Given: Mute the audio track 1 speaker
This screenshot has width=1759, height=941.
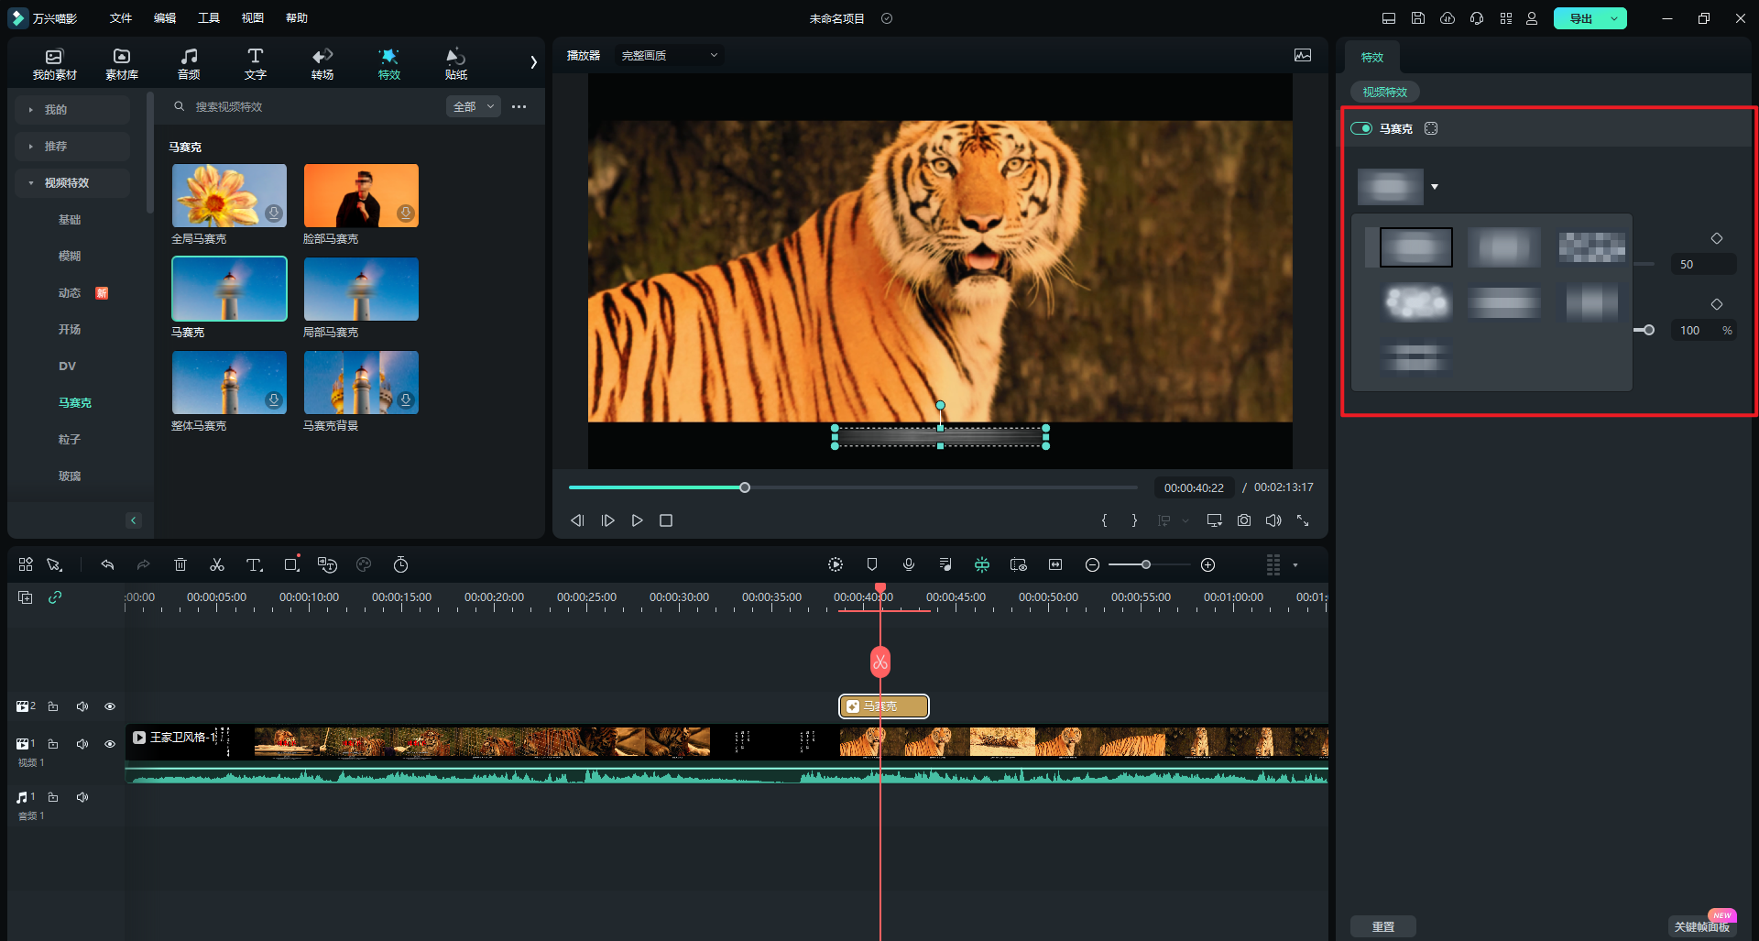Looking at the screenshot, I should pos(82,797).
